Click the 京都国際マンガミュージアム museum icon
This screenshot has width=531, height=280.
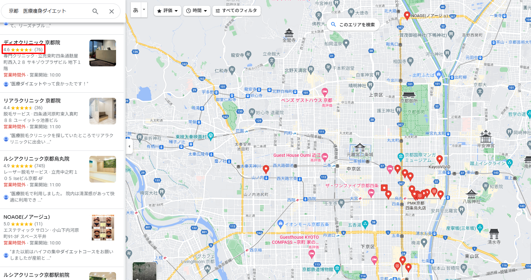click(x=401, y=156)
